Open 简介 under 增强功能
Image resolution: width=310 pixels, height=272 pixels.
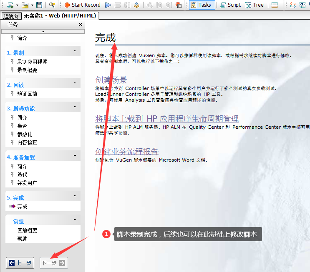(22, 117)
